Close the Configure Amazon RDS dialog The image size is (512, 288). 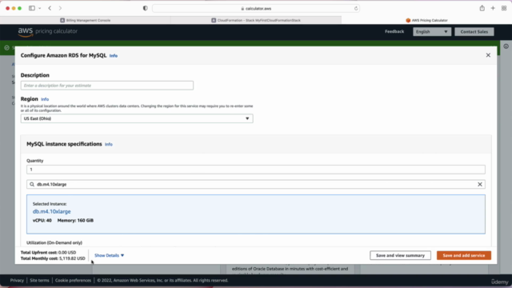coord(488,55)
